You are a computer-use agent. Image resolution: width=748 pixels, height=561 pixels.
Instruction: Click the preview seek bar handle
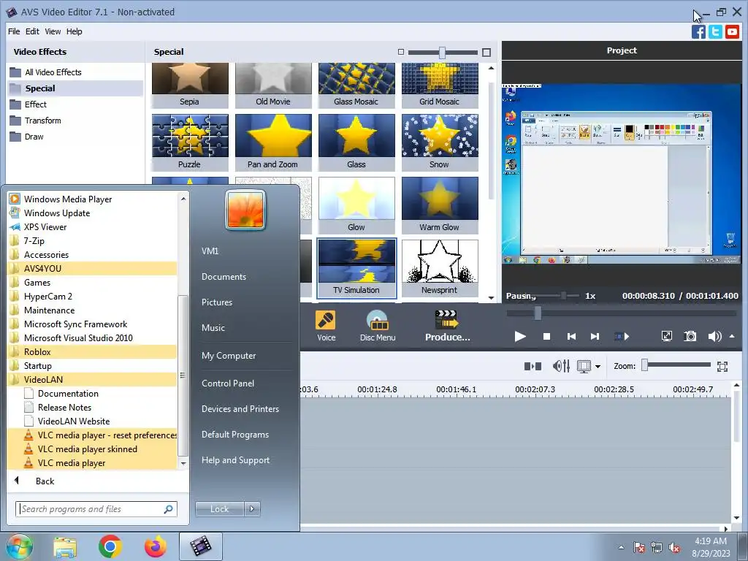(x=538, y=313)
